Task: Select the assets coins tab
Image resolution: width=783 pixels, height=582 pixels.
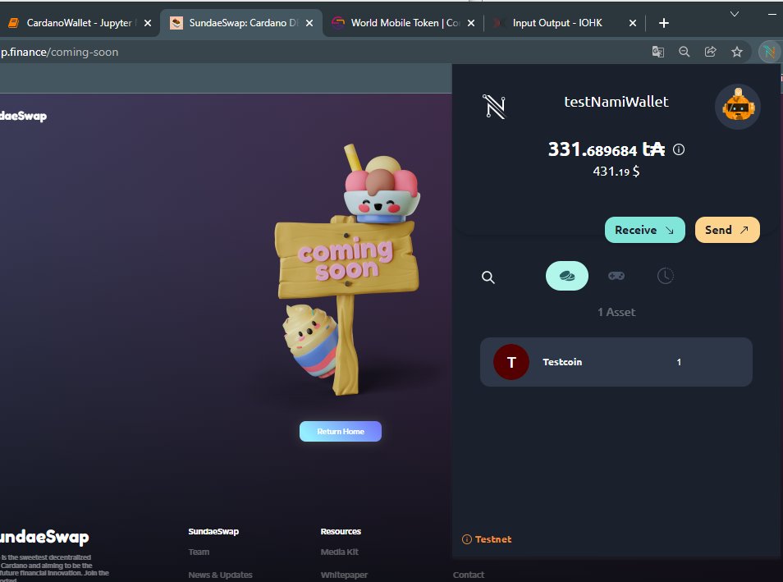Action: (x=567, y=276)
